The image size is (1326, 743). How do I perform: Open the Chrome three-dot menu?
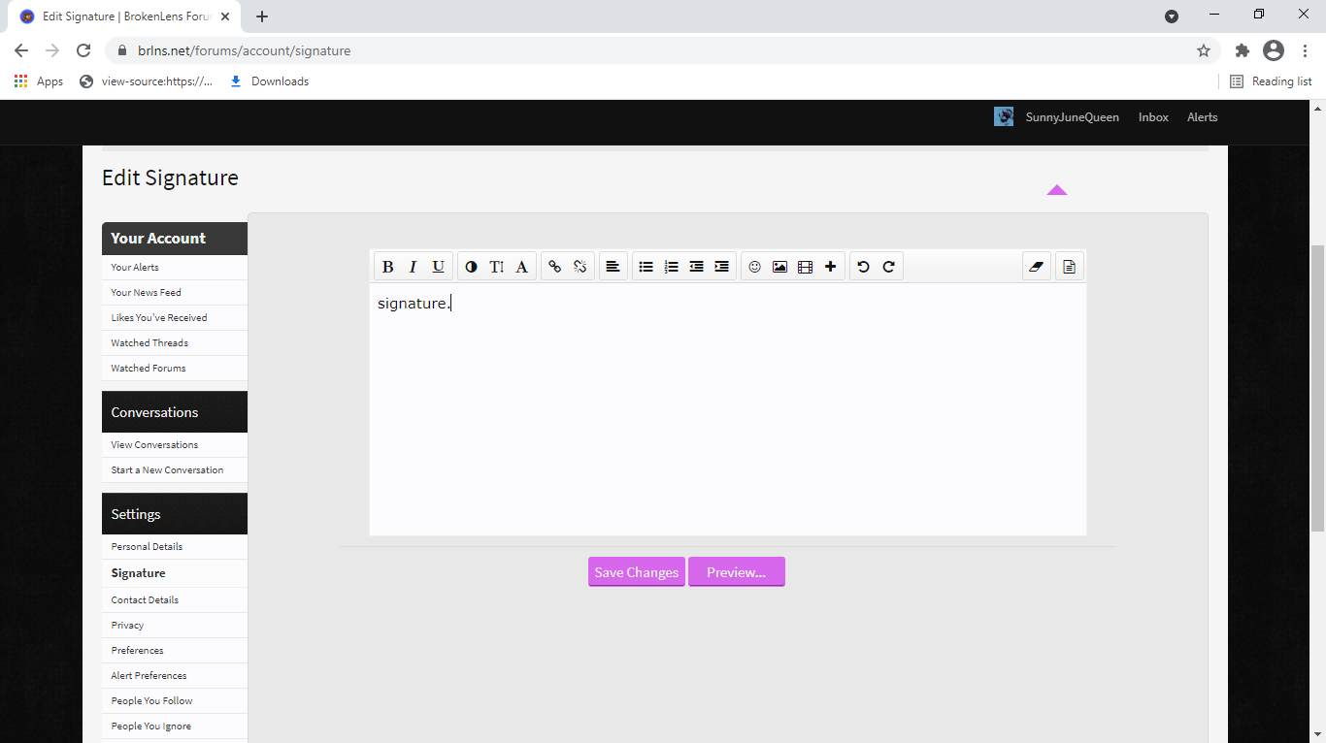click(x=1306, y=50)
